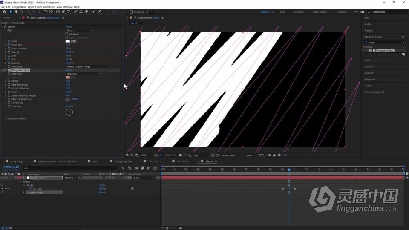Toggle stopwatch for Spacing property
409x230 pixels.
(x=9, y=63)
